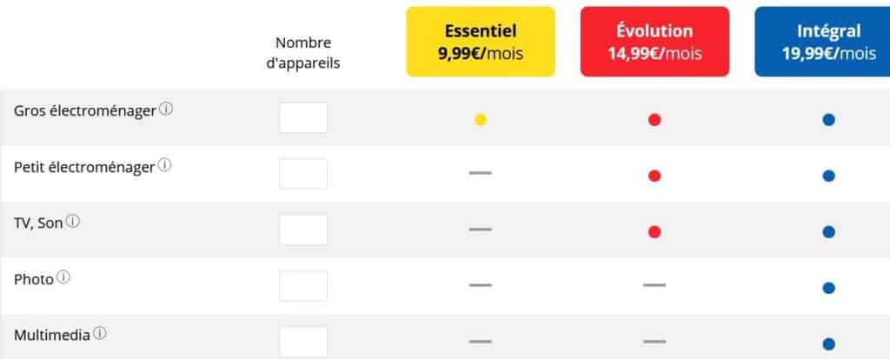Click red Évolution dot in TV, Son row
Screen dimensions: 890x359
(x=654, y=232)
